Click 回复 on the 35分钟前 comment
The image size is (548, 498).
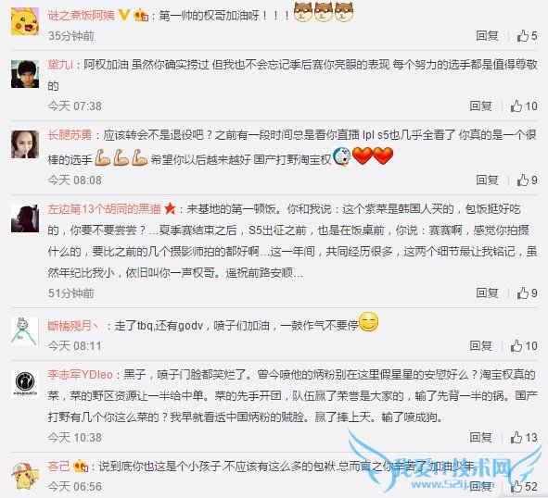pyautogui.click(x=487, y=35)
